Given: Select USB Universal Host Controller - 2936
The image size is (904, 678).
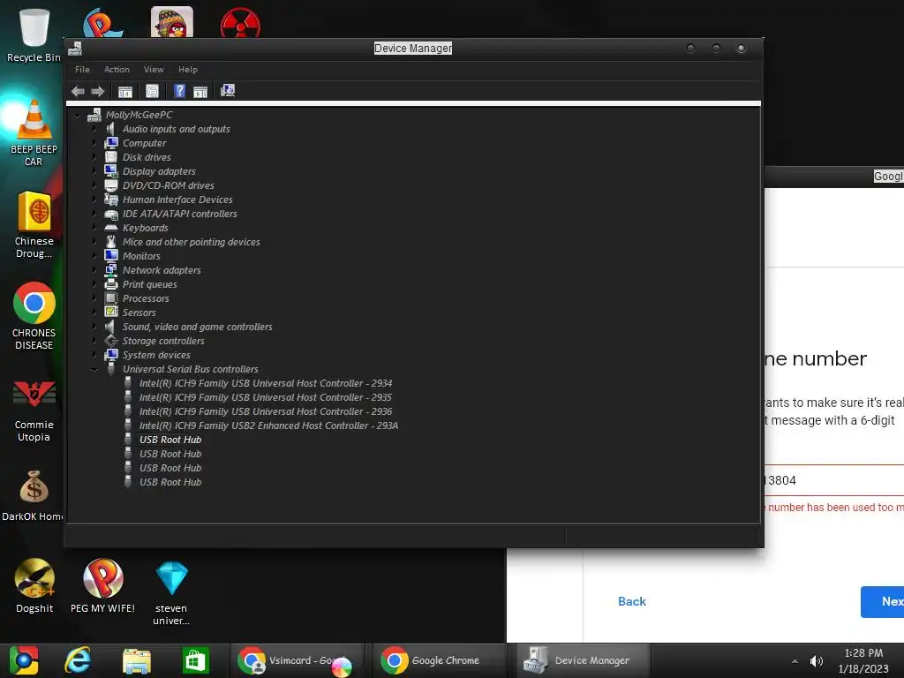Looking at the screenshot, I should point(266,411).
